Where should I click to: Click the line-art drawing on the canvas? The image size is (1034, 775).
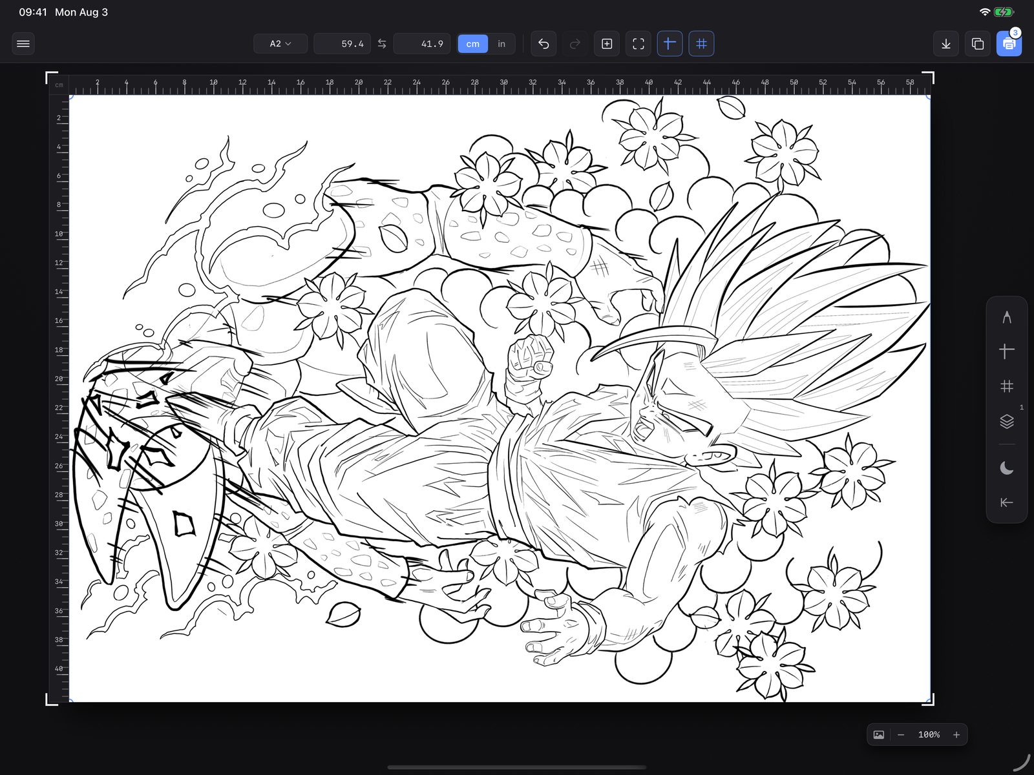pos(500,398)
